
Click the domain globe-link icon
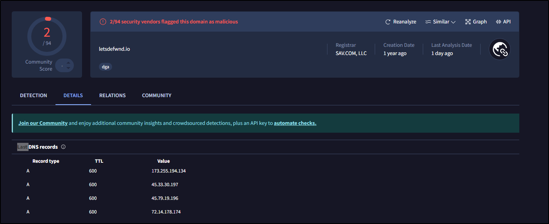500,49
